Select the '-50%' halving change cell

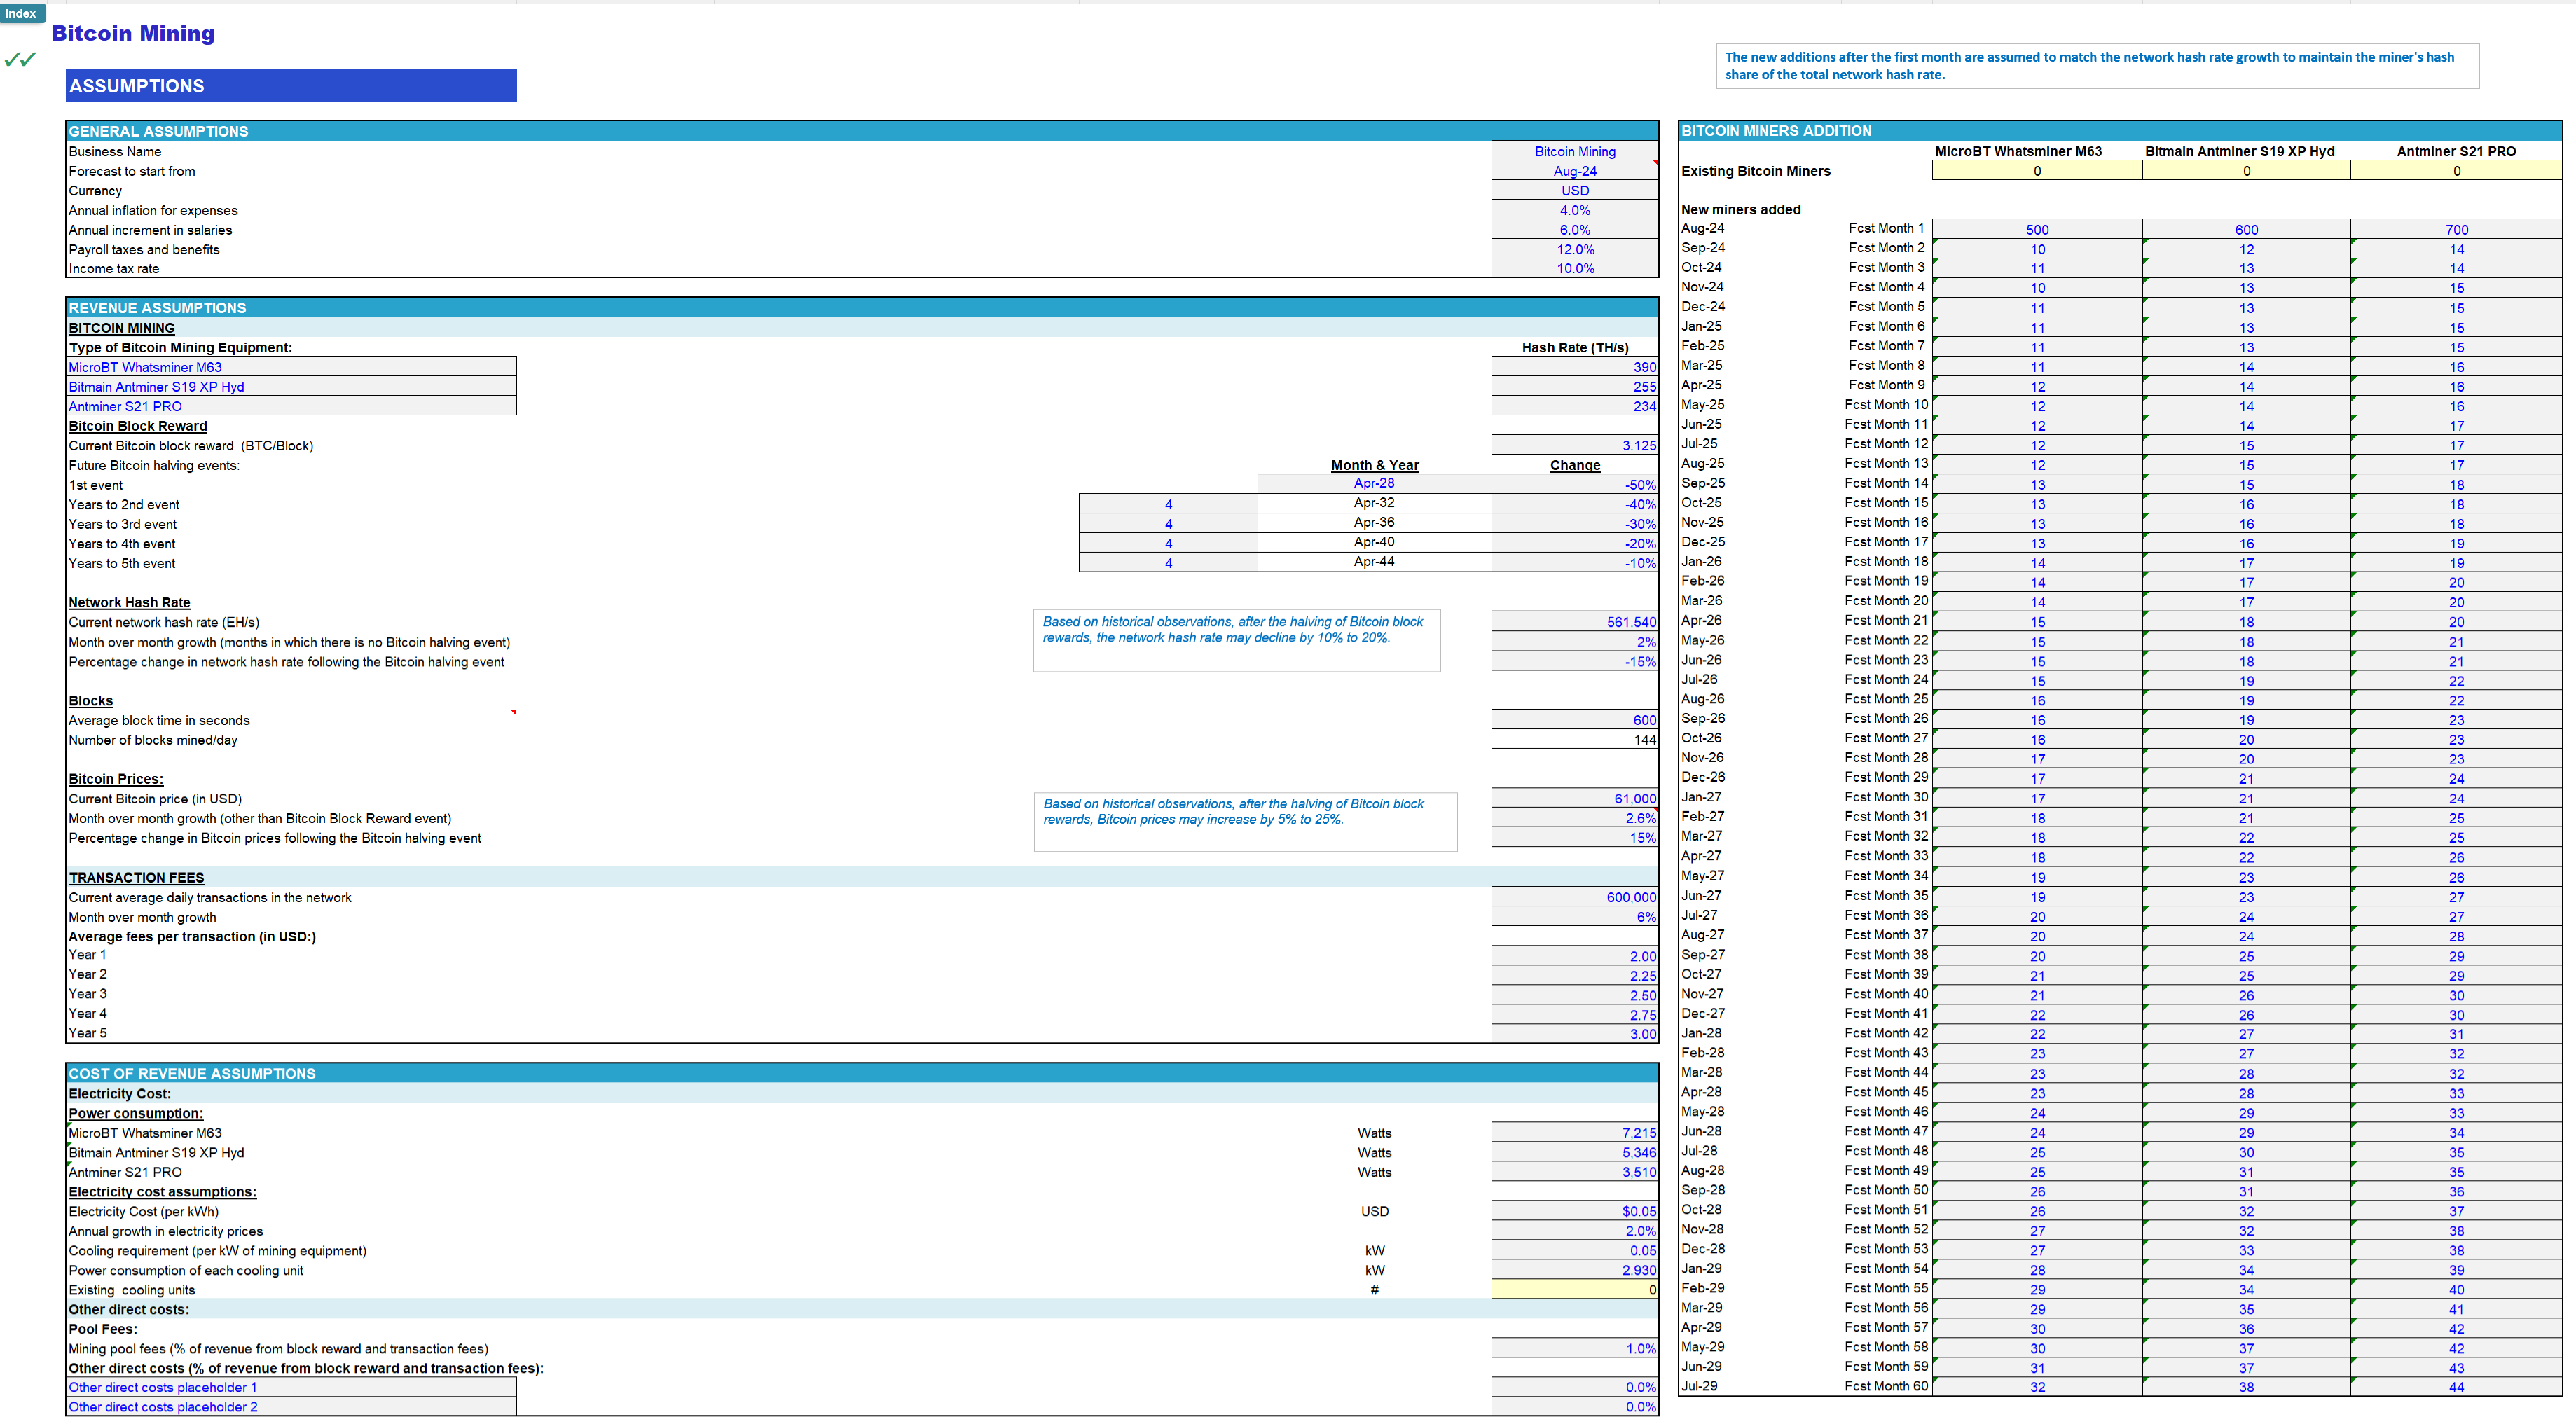click(x=1574, y=484)
